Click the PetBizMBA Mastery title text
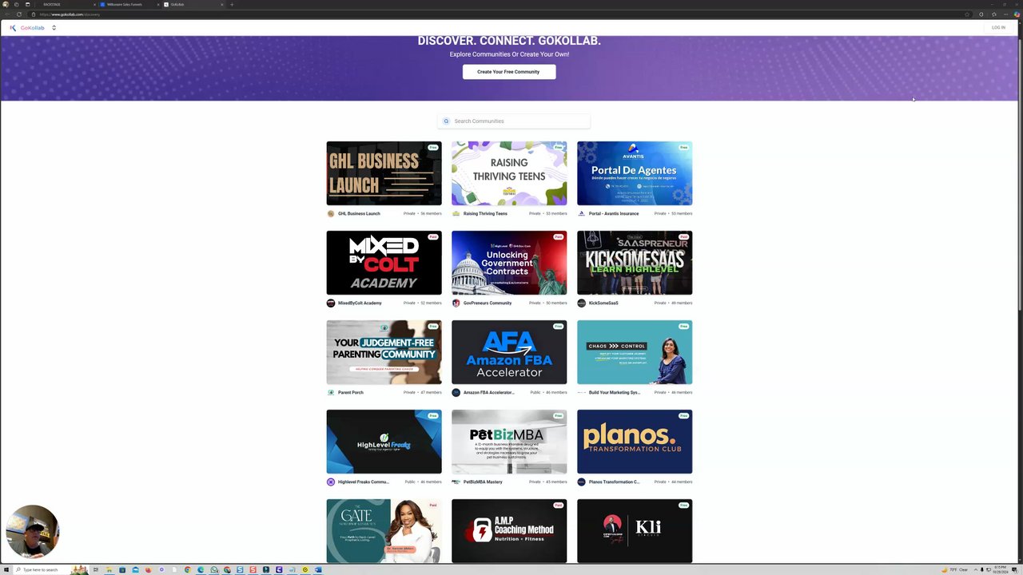1023x575 pixels. [483, 482]
